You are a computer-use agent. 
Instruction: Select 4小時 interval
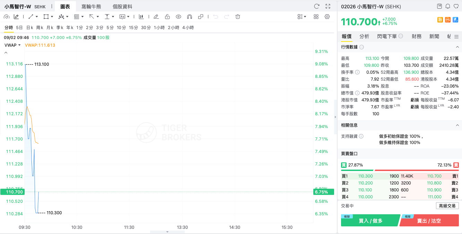pos(188,28)
